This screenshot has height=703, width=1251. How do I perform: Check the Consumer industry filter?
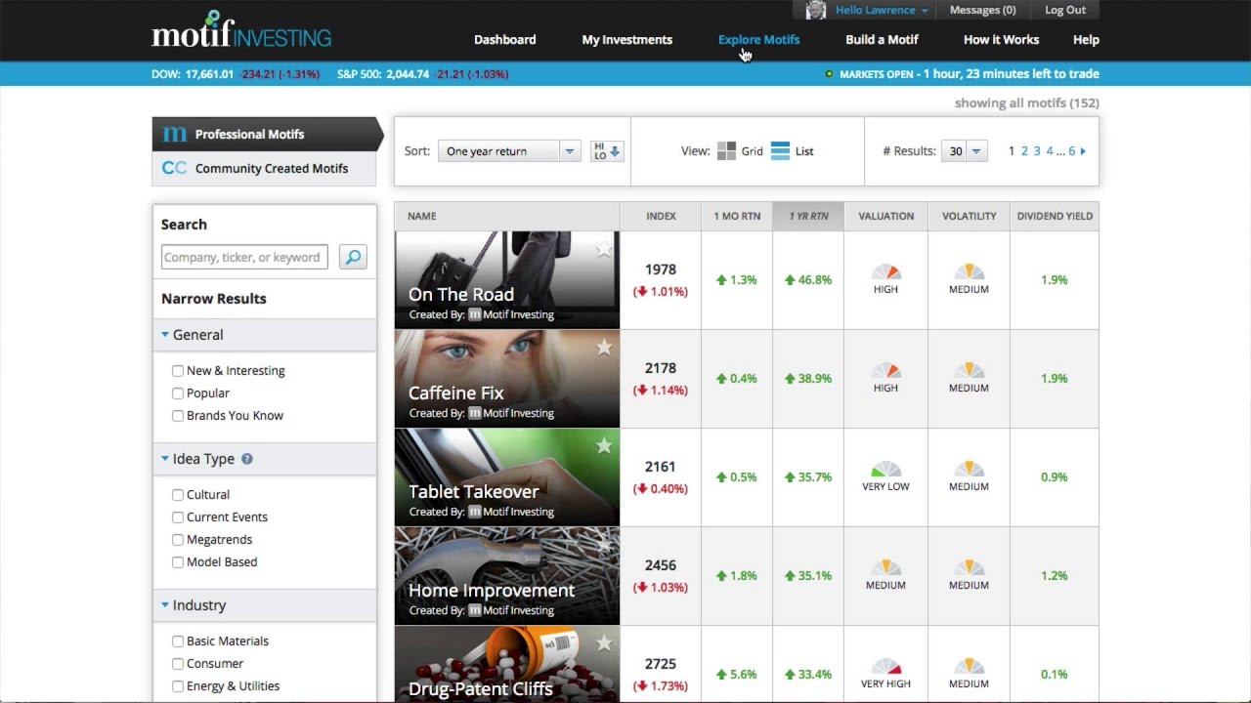point(178,664)
